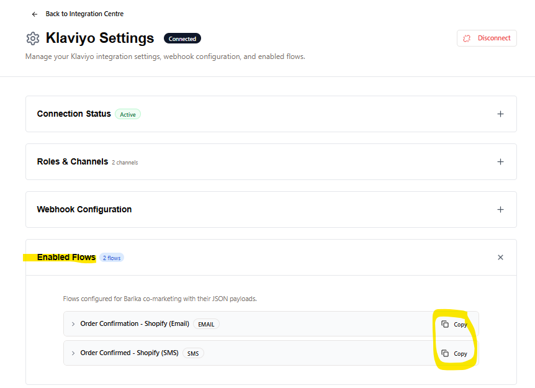Click the 2 flows badge
535x388 pixels.
pos(112,258)
